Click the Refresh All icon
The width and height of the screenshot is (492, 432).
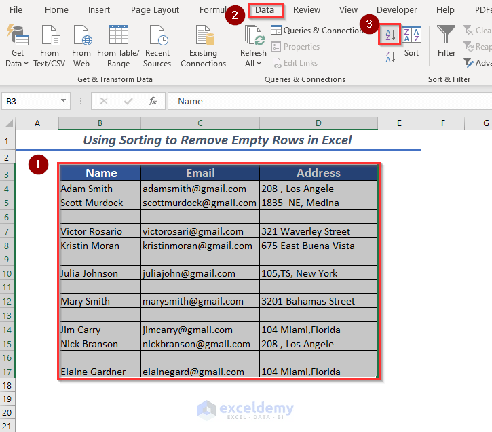pos(254,36)
